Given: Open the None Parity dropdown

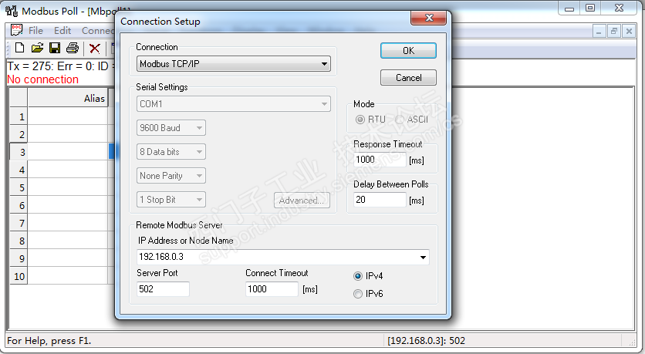Looking at the screenshot, I should pos(171,176).
